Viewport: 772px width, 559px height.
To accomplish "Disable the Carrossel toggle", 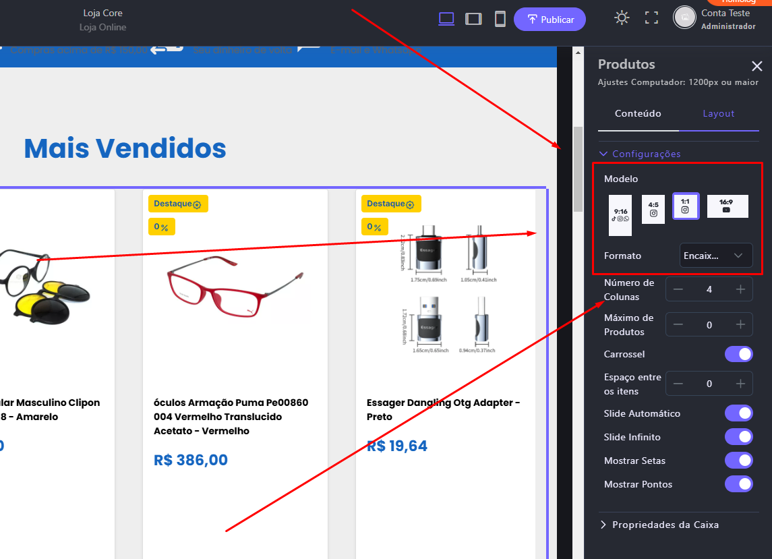I will pyautogui.click(x=738, y=354).
